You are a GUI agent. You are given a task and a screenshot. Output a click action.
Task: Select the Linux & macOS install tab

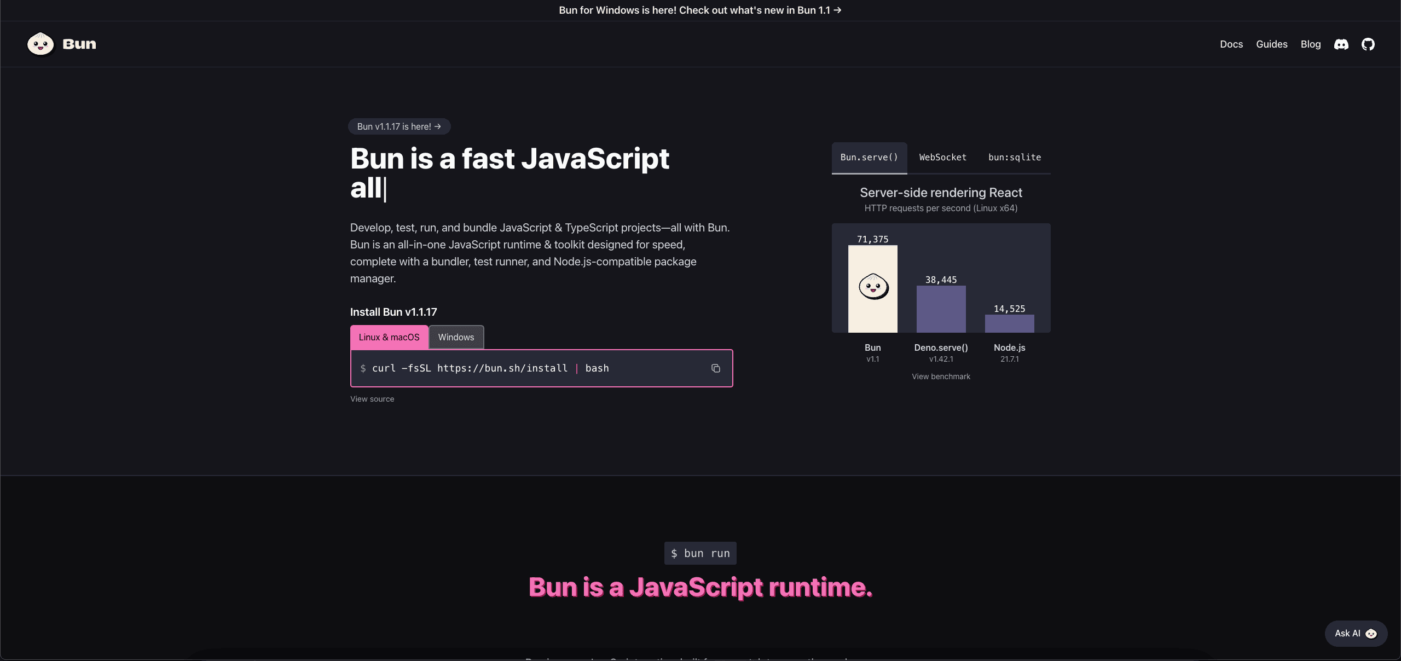pos(389,337)
